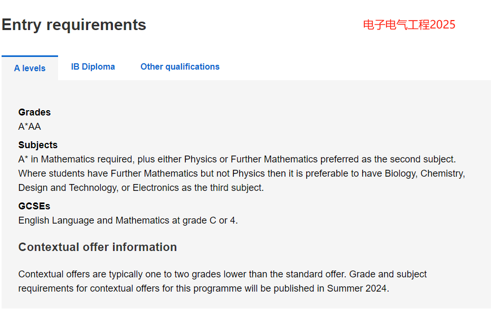Click the line starting 'Where students have Further Mathematics'
The height and width of the screenshot is (309, 492).
click(242, 173)
